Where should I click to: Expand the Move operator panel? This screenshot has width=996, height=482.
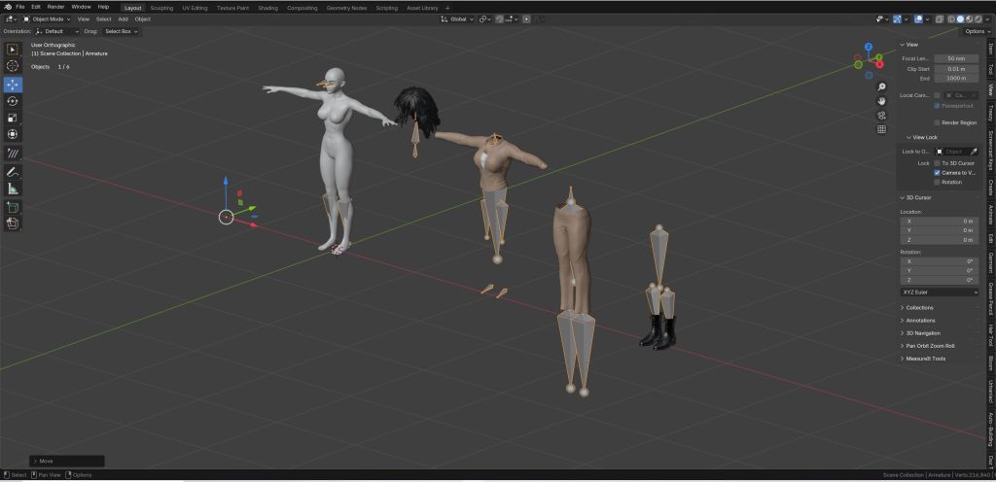click(x=67, y=461)
